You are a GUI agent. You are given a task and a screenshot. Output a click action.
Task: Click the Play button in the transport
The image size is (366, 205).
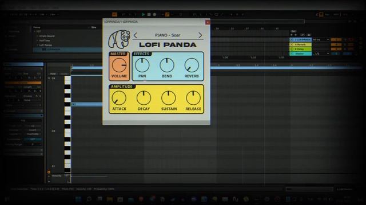point(143,14)
